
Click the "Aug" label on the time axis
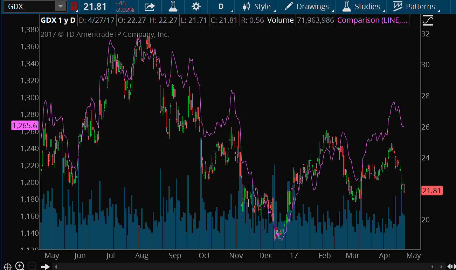[142, 256]
